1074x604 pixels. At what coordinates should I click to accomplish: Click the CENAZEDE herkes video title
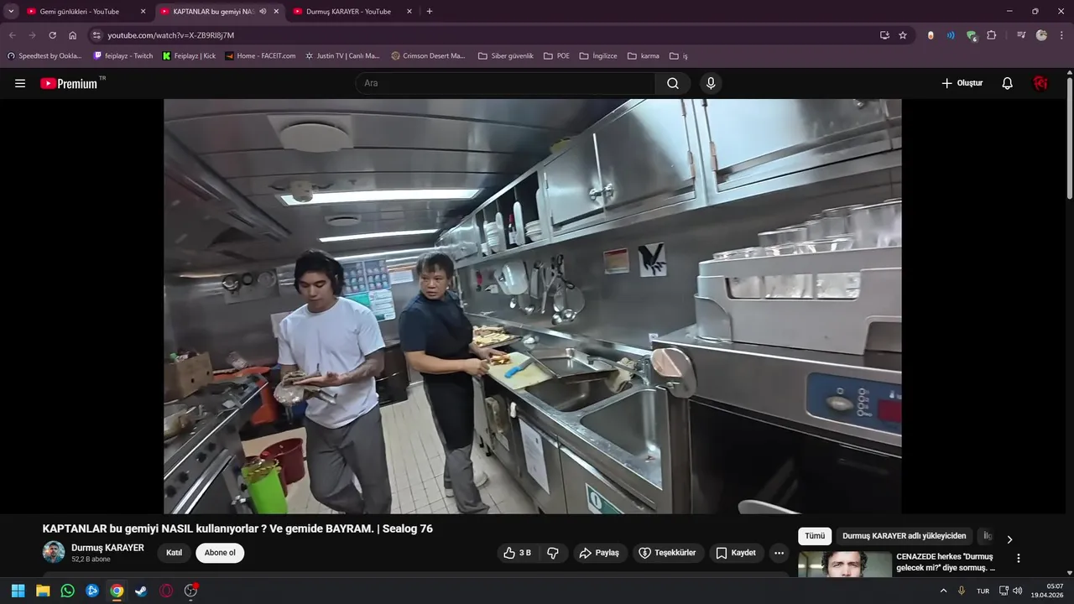[x=946, y=562]
